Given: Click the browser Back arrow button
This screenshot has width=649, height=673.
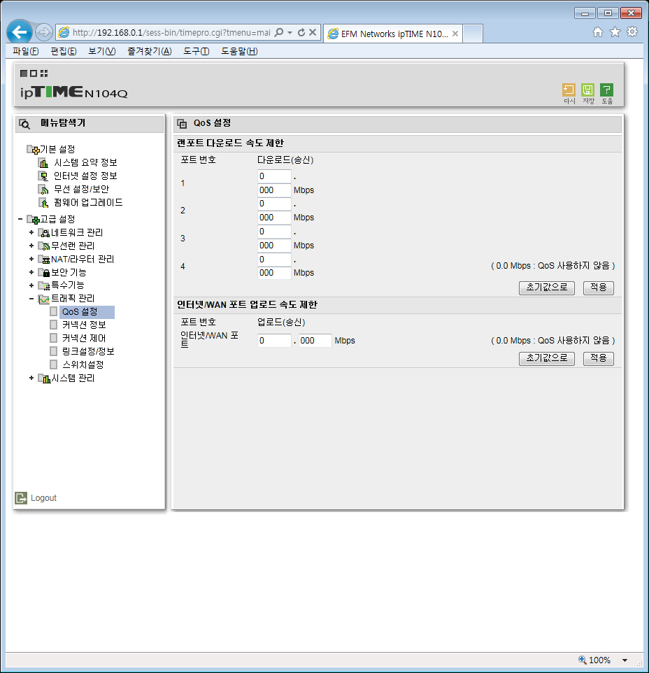Looking at the screenshot, I should (20, 31).
